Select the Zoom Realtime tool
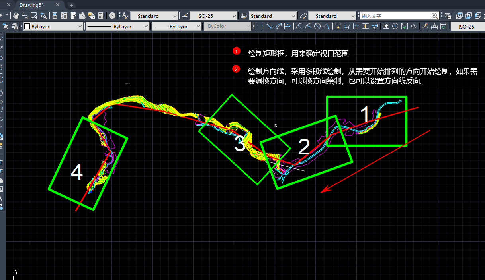This screenshot has width=485, height=280. tap(25, 16)
